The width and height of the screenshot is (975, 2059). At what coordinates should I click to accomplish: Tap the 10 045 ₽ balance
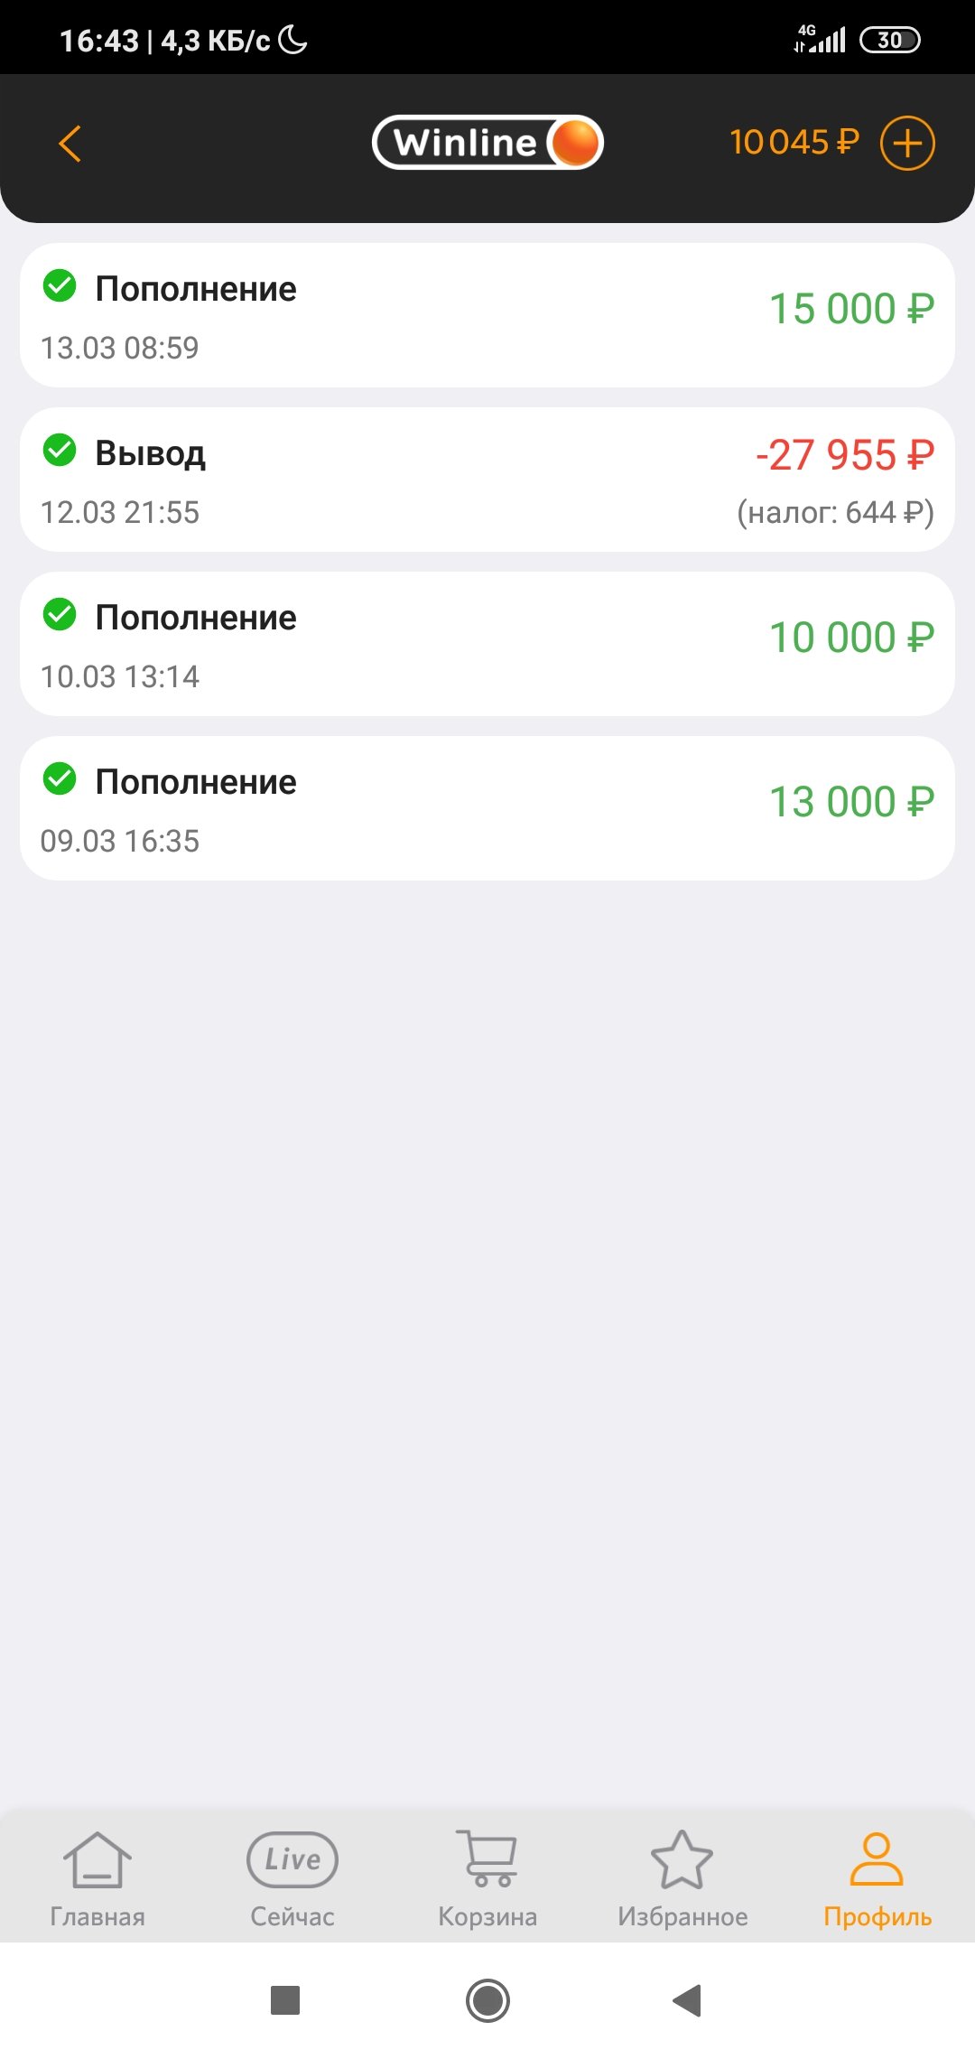click(x=794, y=143)
